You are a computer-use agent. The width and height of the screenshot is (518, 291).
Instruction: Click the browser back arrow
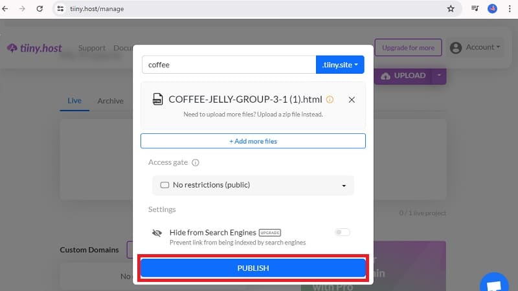(x=5, y=8)
